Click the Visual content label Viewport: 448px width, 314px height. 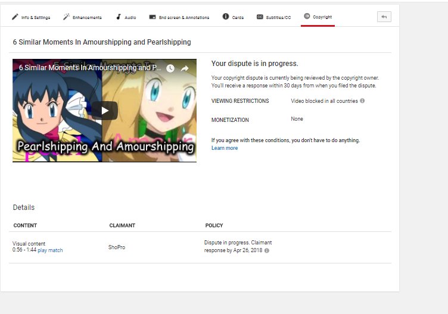(29, 244)
